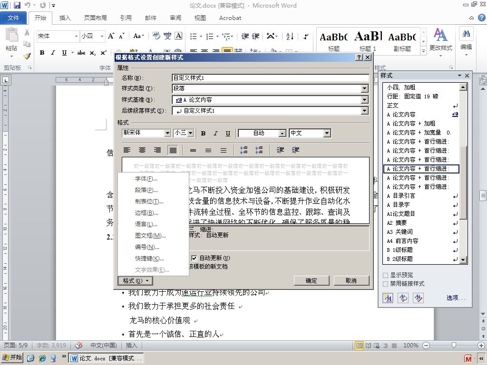Click the dialog's double line spacing icon
The height and width of the screenshot is (365, 487).
click(224, 150)
